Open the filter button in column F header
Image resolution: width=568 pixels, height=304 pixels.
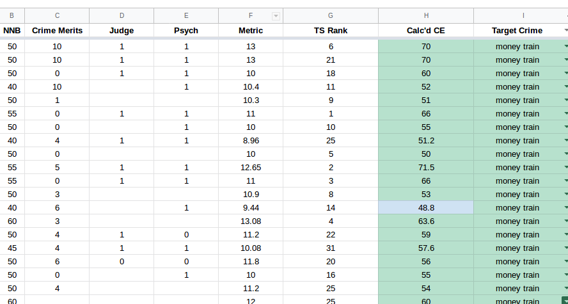(276, 16)
